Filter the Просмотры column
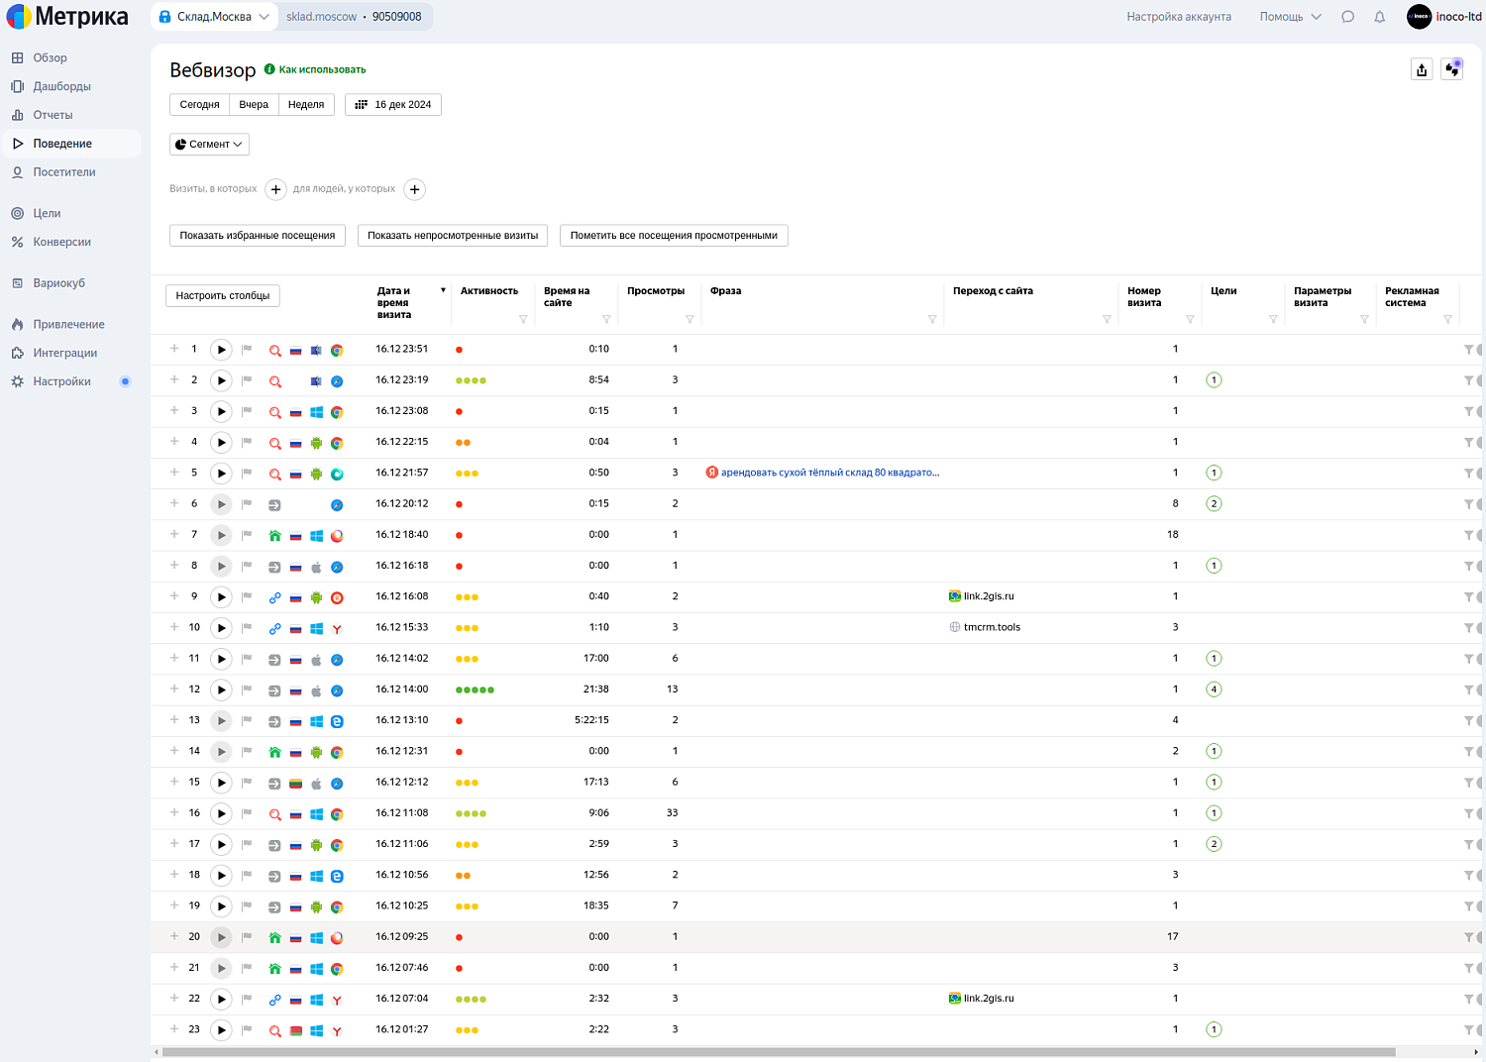This screenshot has height=1062, width=1486. (x=690, y=319)
